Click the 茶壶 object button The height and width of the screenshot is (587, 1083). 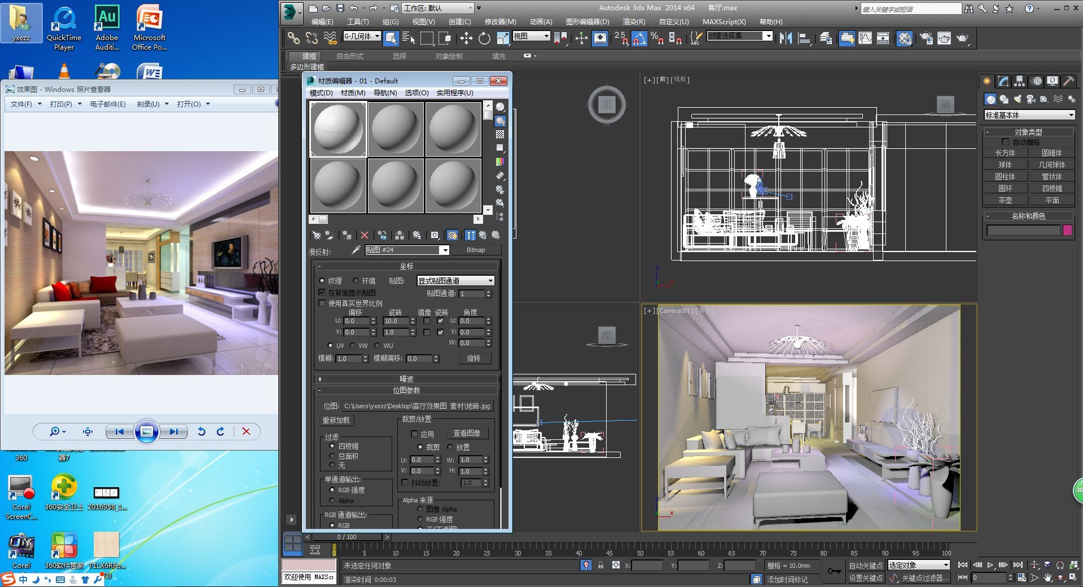(x=1005, y=200)
